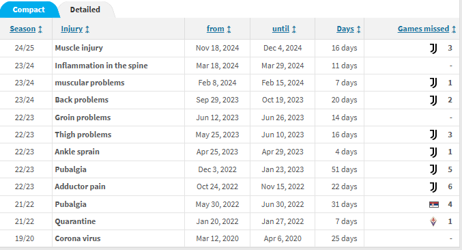Screen dimensions: 462x250
Task: Click sort arrow icon beside Days
Action: click(x=358, y=29)
